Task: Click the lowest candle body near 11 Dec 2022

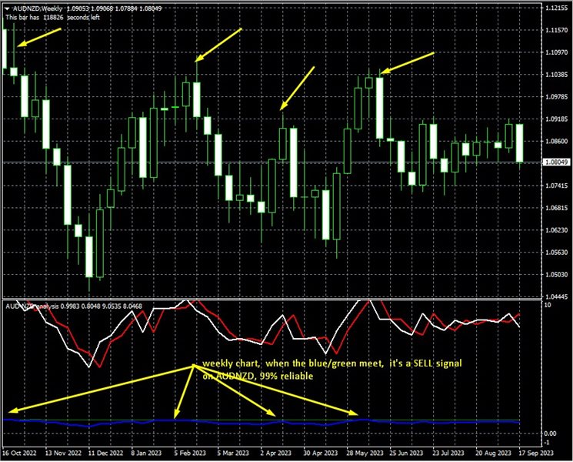Action: tap(89, 256)
